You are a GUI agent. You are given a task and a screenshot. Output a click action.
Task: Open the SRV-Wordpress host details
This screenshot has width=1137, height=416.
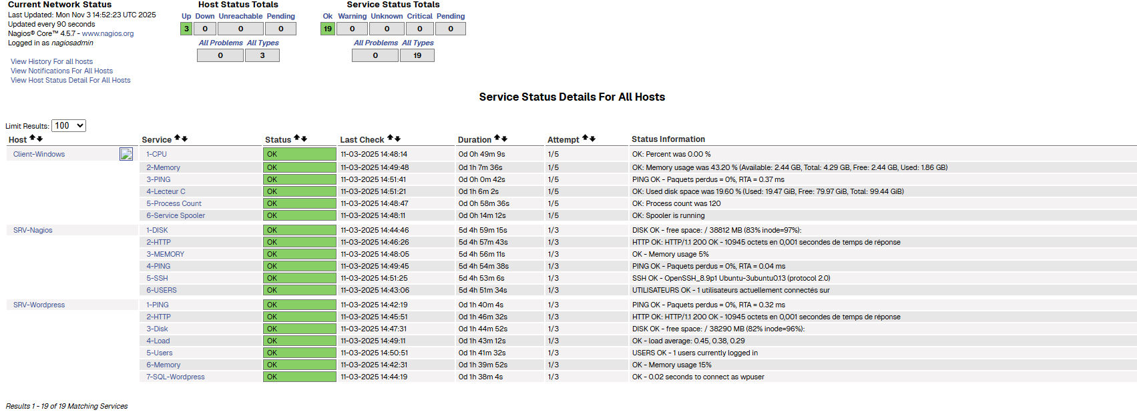point(39,305)
